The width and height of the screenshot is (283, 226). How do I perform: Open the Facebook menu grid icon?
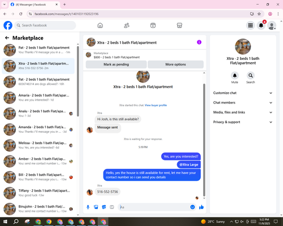(250, 25)
